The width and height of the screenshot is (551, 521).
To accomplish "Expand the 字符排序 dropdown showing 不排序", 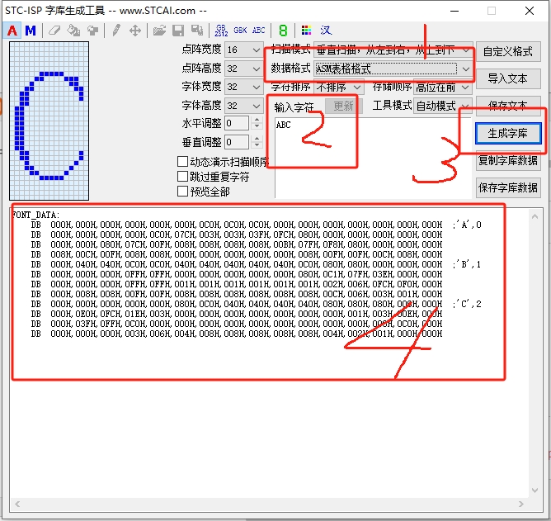I will pos(338,87).
